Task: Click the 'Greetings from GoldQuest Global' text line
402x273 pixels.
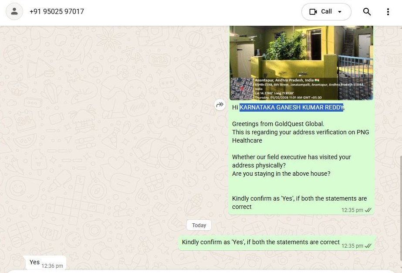Action: pos(278,124)
